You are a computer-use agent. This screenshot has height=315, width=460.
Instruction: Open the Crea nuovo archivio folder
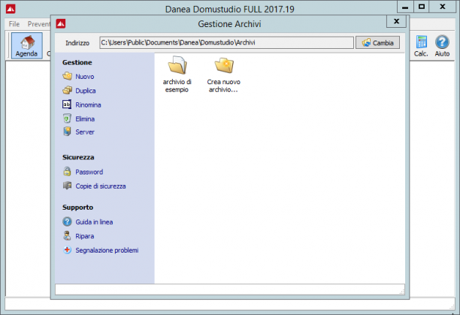[x=224, y=65]
